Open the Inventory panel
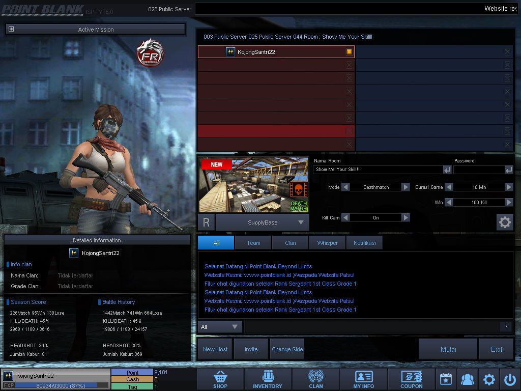The width and height of the screenshot is (521, 391). pos(268,379)
